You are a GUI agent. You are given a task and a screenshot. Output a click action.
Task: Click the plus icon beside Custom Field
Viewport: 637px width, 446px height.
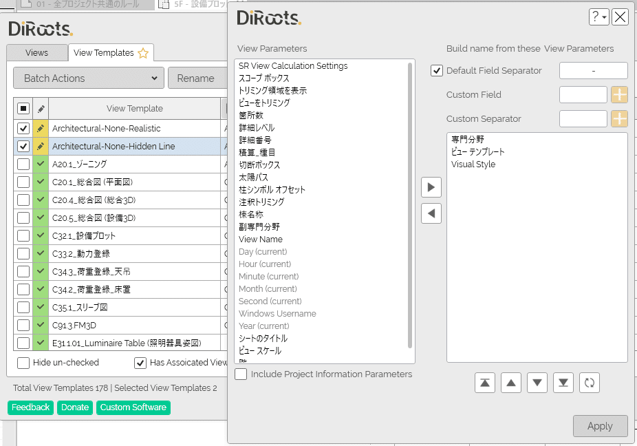[x=619, y=94]
